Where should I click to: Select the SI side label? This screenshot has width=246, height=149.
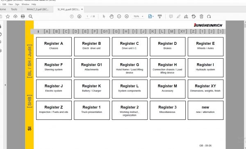(30, 128)
